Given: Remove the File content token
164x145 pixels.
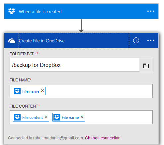Looking at the screenshot, I should tap(46, 117).
